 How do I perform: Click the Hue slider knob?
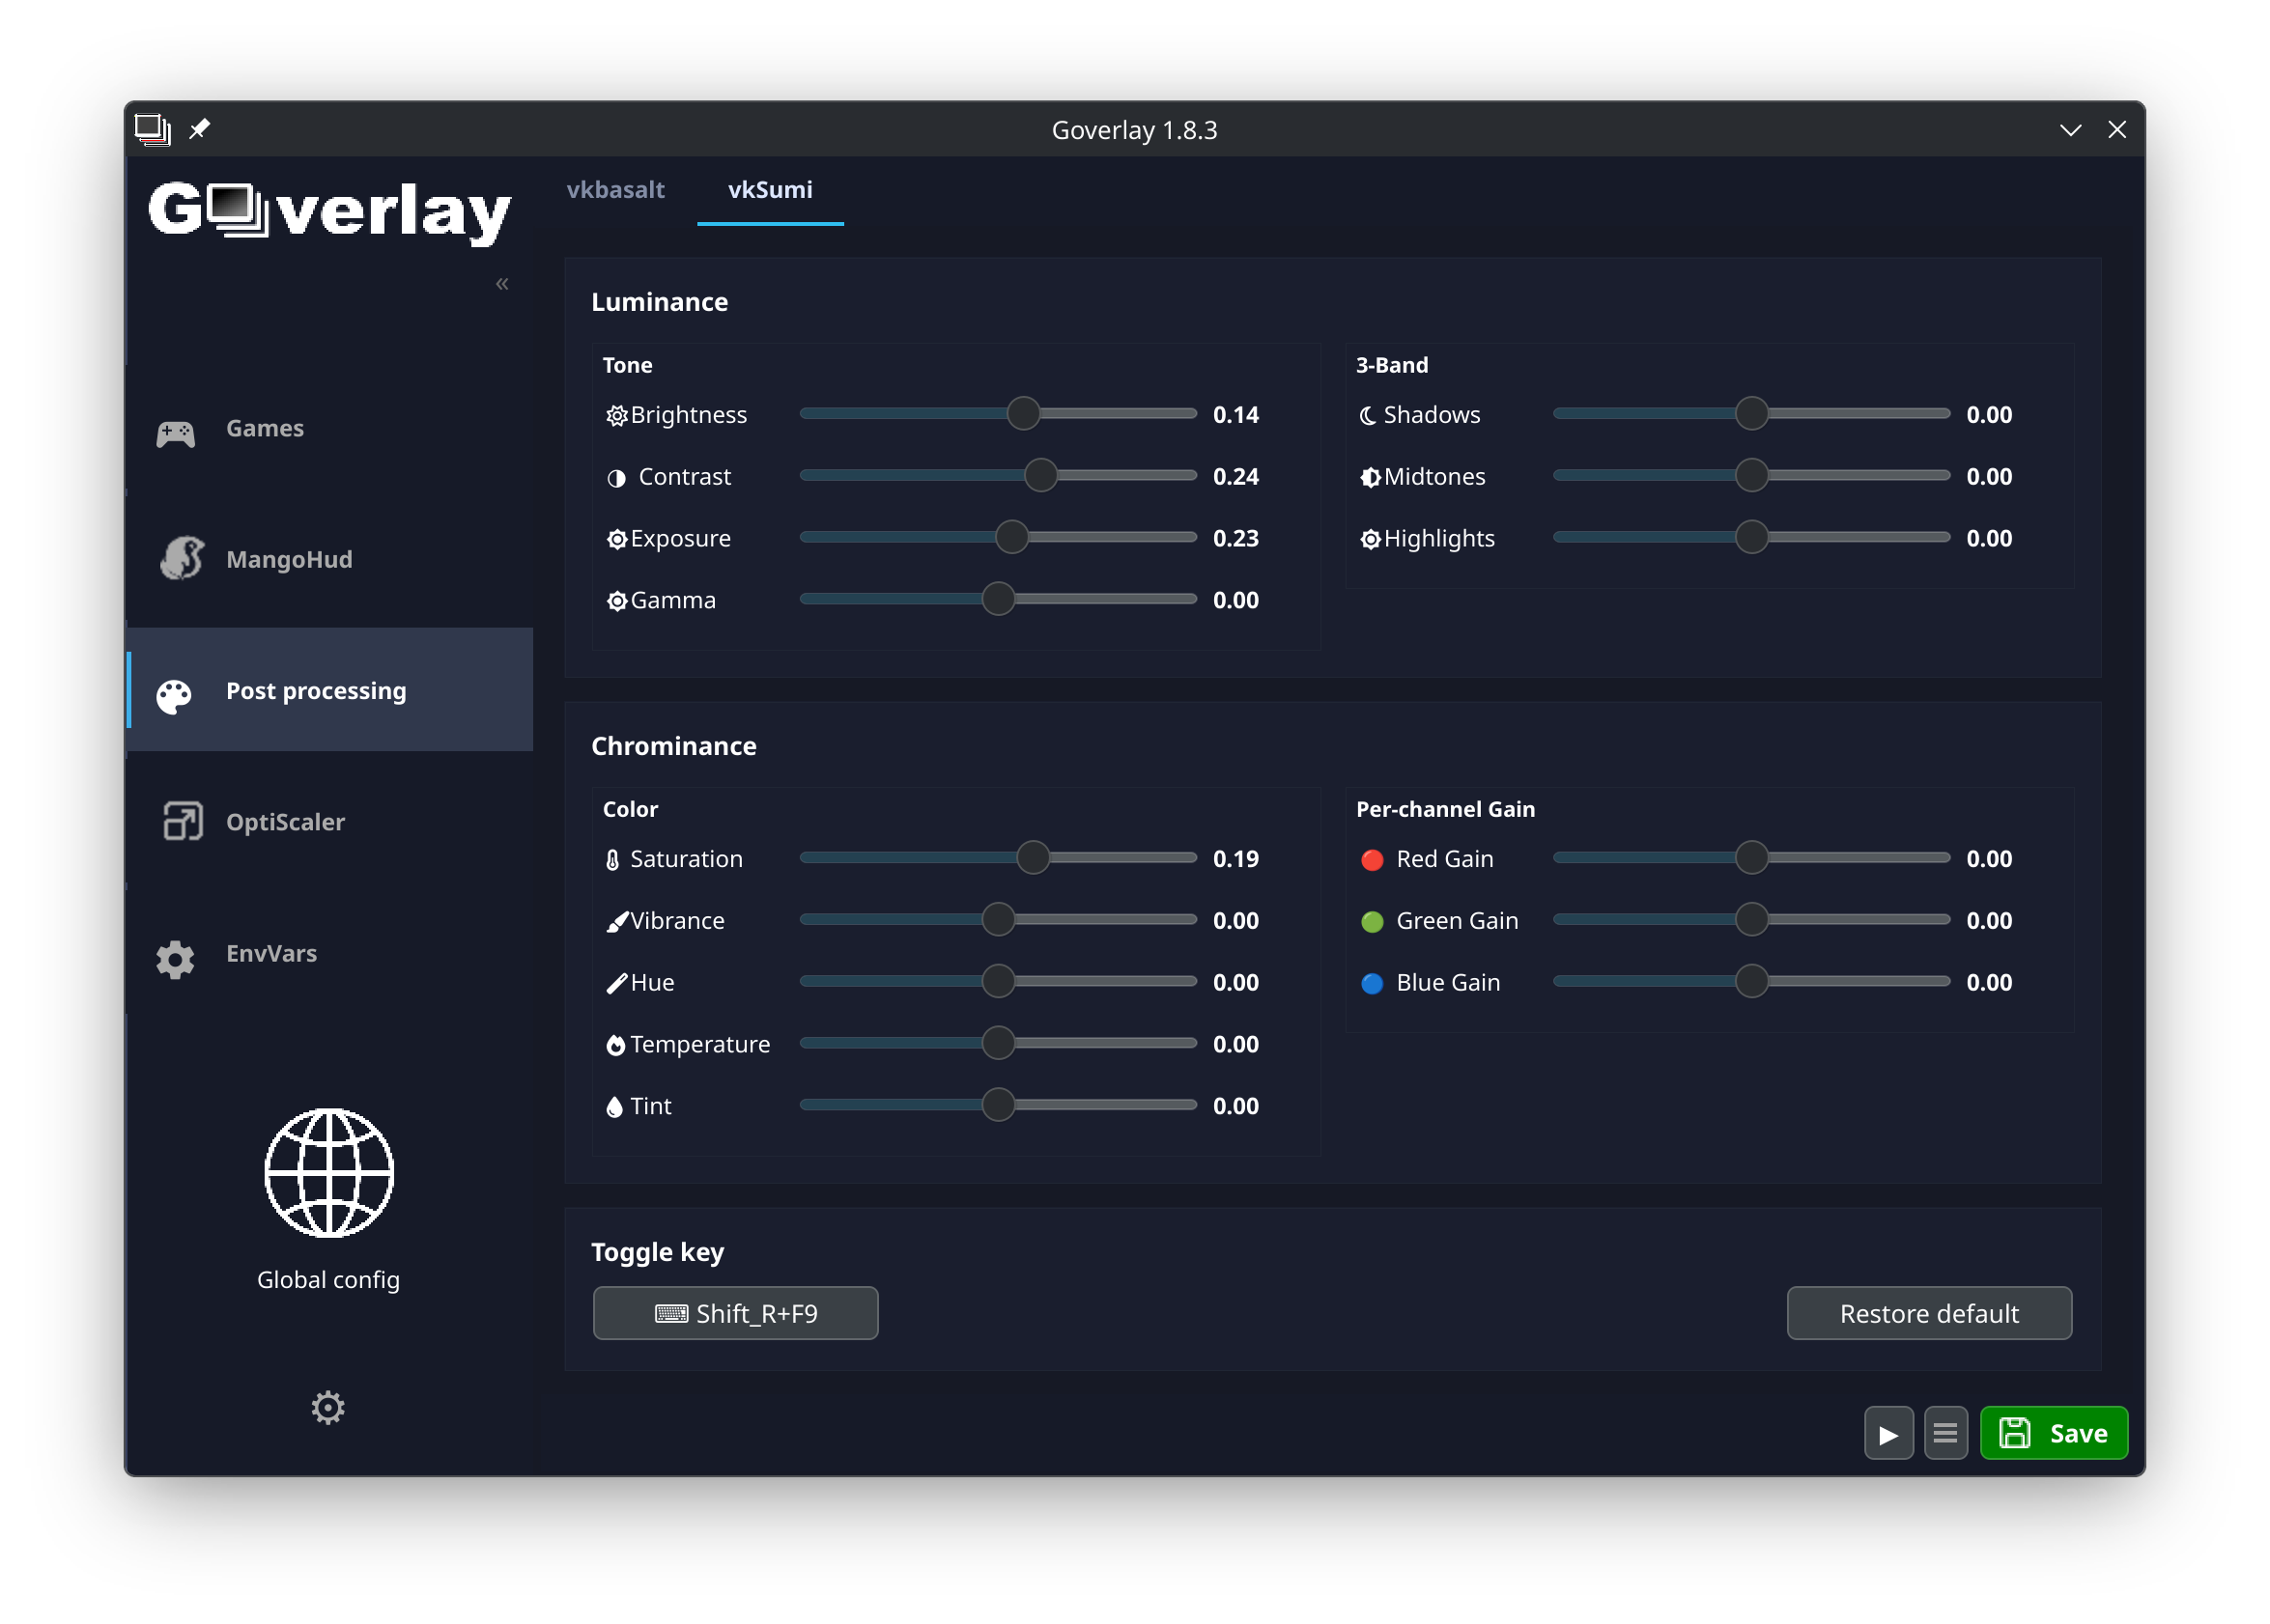pos(998,981)
